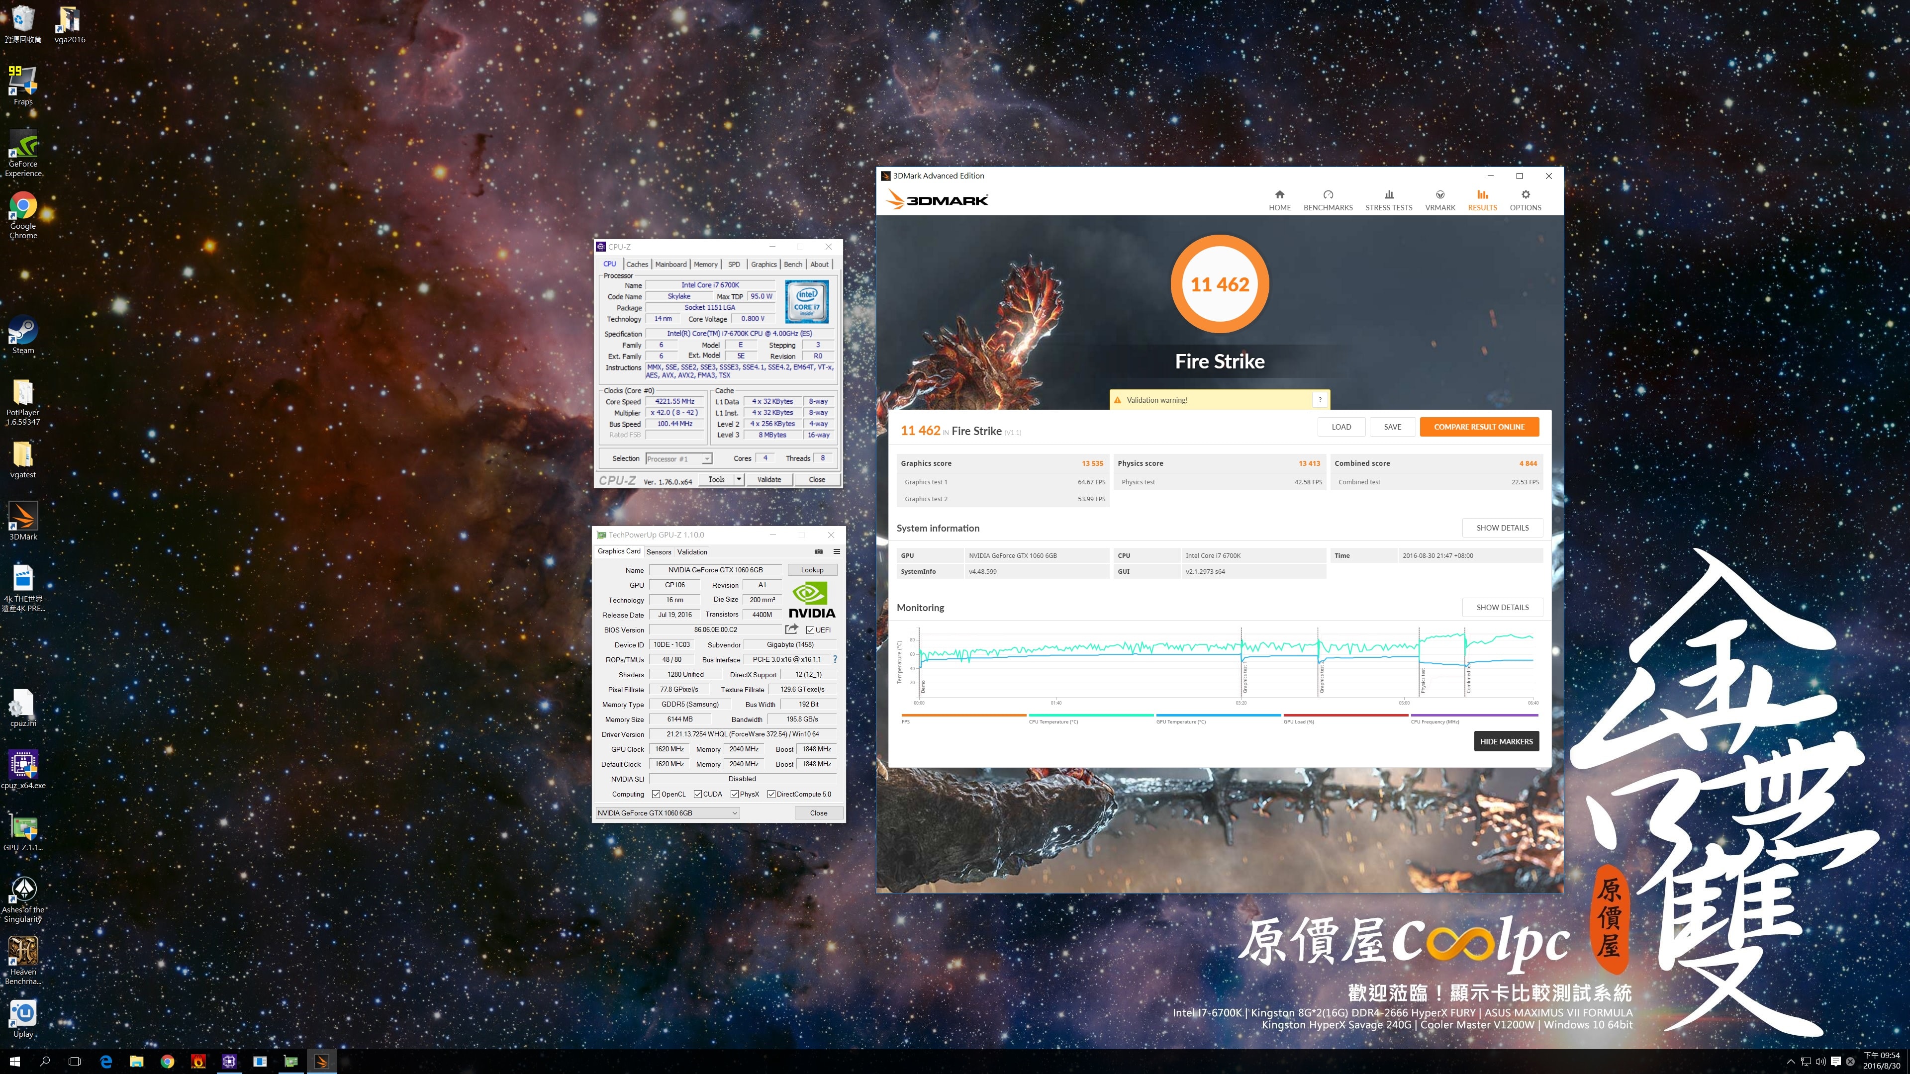Click the Lookup button in GPU-Z
The width and height of the screenshot is (1910, 1074).
point(812,570)
